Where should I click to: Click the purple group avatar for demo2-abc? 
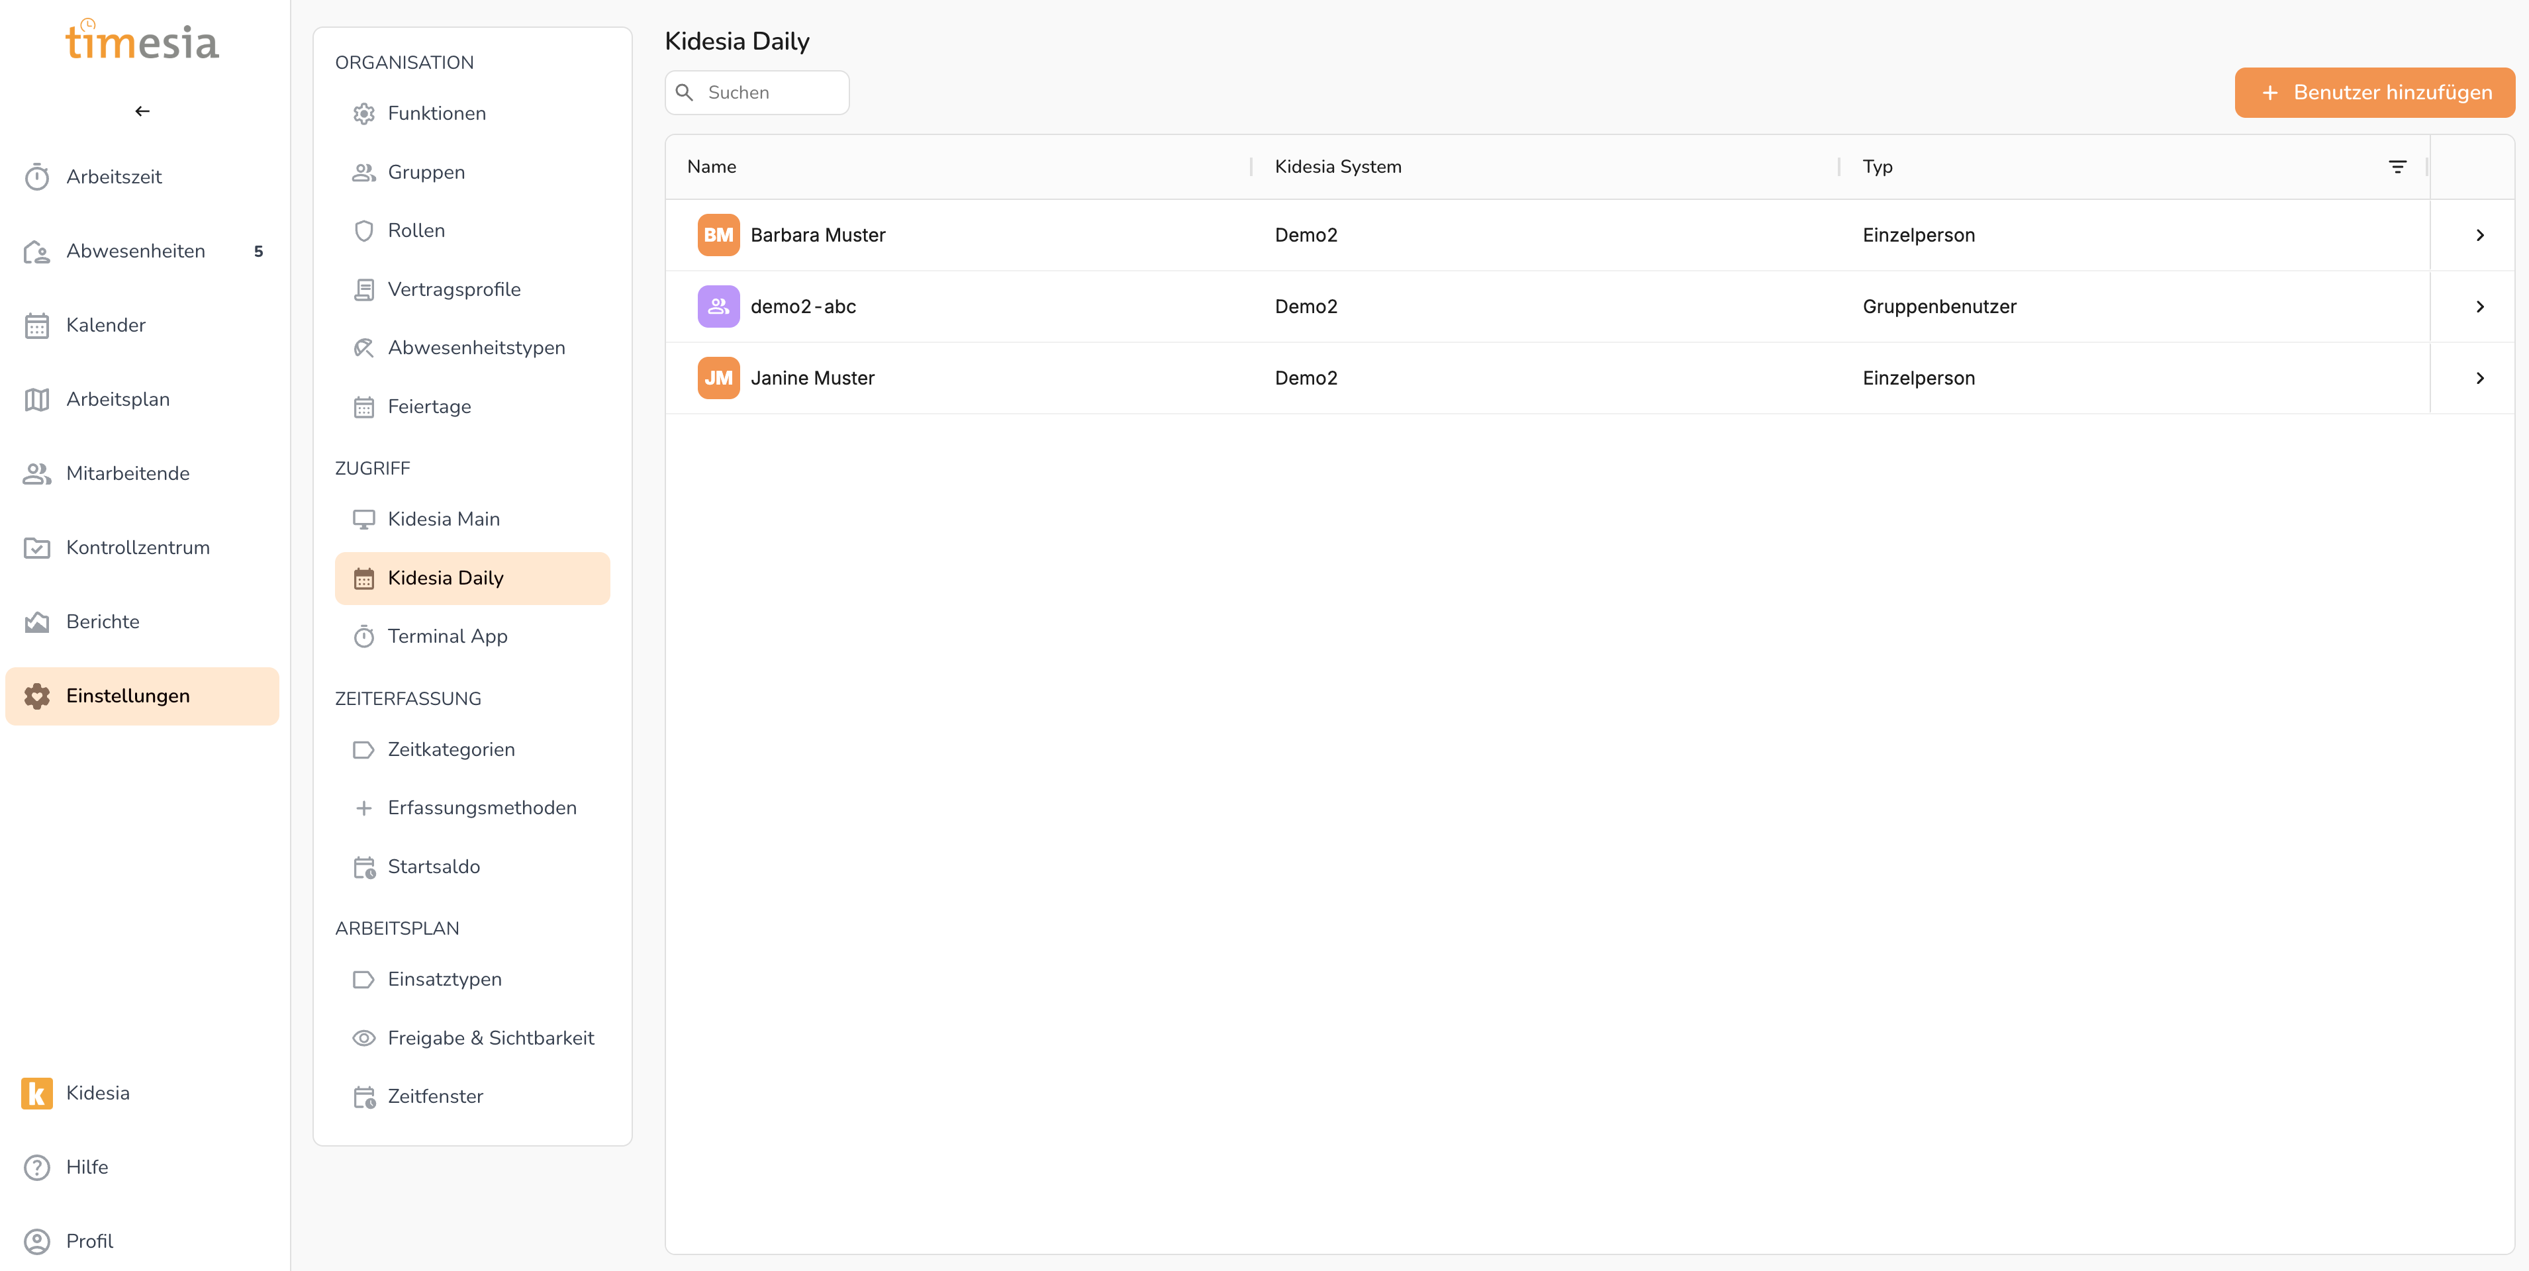[718, 306]
